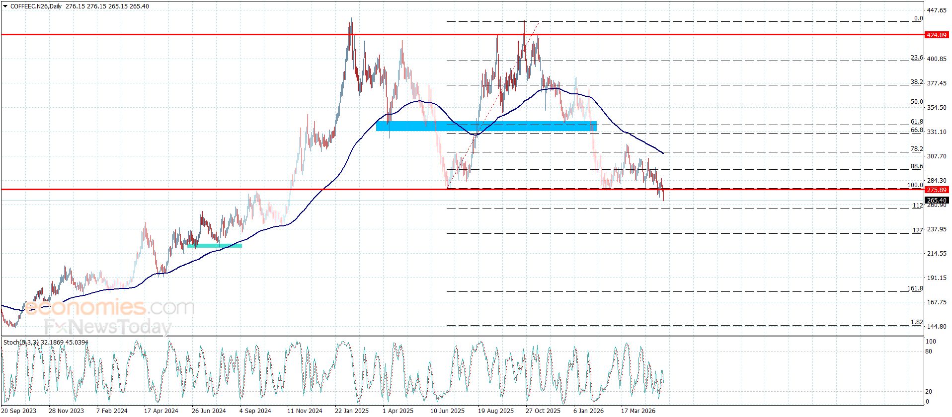
Task: Click the 38.2 Fibonacci level label
Action: [x=917, y=82]
